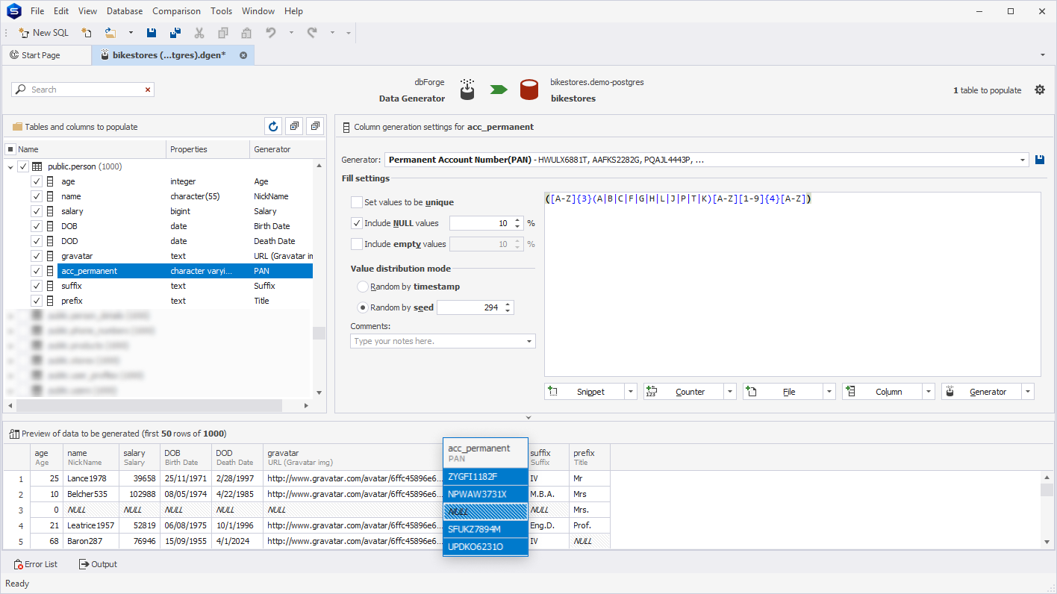Viewport: 1057px width, 594px height.
Task: Click the Generator insert button
Action: [981, 392]
